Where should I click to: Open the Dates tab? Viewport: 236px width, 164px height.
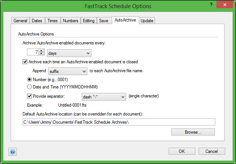tap(37, 21)
